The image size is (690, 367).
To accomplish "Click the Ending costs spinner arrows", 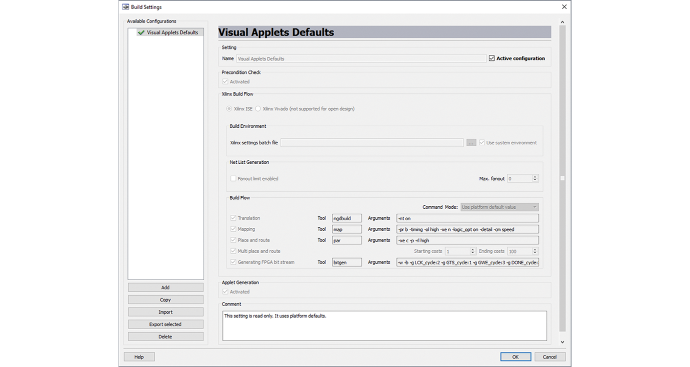I will coord(535,251).
